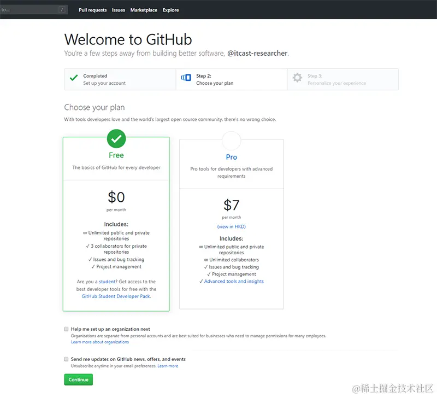The width and height of the screenshot is (437, 397).
Task: Click 3 collaborators for private repositories text
Action: click(116, 249)
